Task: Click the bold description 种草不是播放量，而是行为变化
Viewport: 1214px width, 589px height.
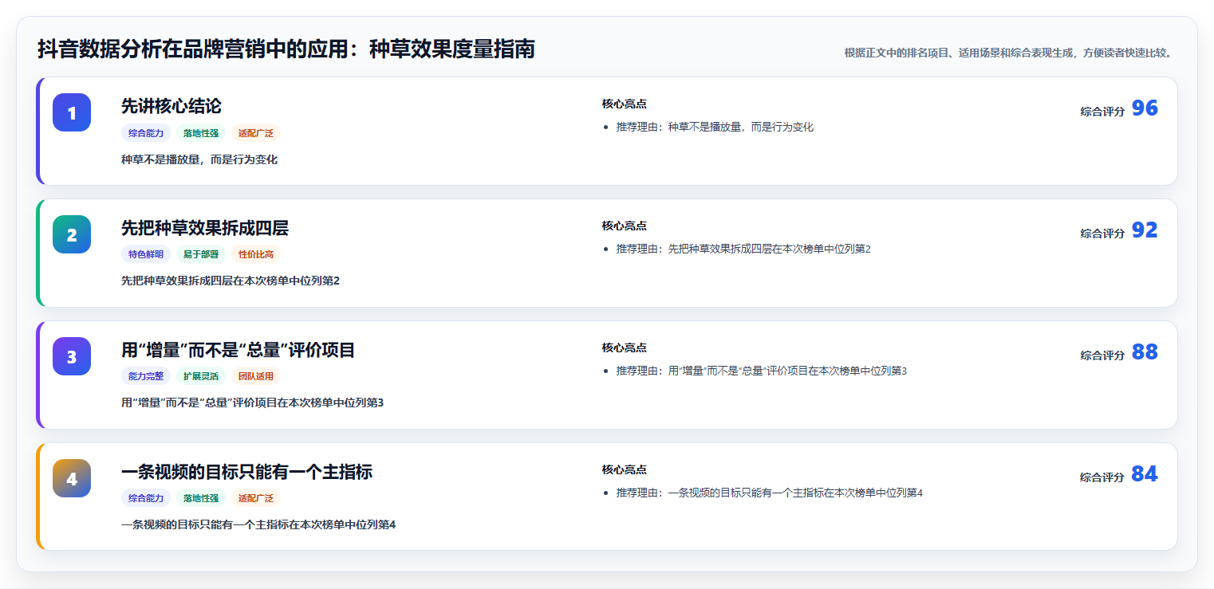Action: click(199, 159)
